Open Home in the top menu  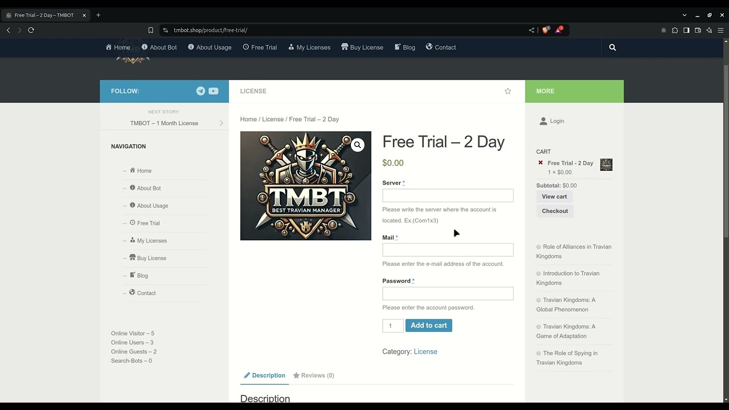tap(118, 47)
